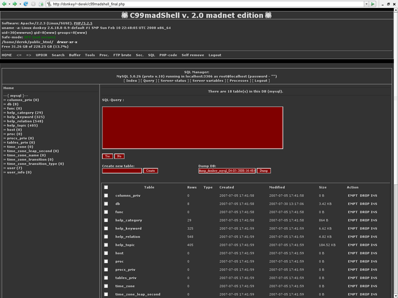398x298 pixels.
Task: Click the browser reload icon
Action: (x=26, y=4)
